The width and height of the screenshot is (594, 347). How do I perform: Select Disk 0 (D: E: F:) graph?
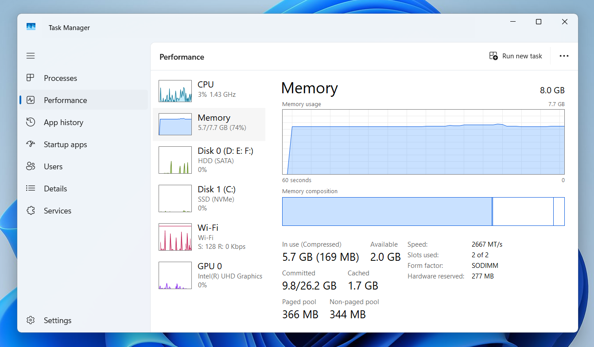click(x=175, y=160)
